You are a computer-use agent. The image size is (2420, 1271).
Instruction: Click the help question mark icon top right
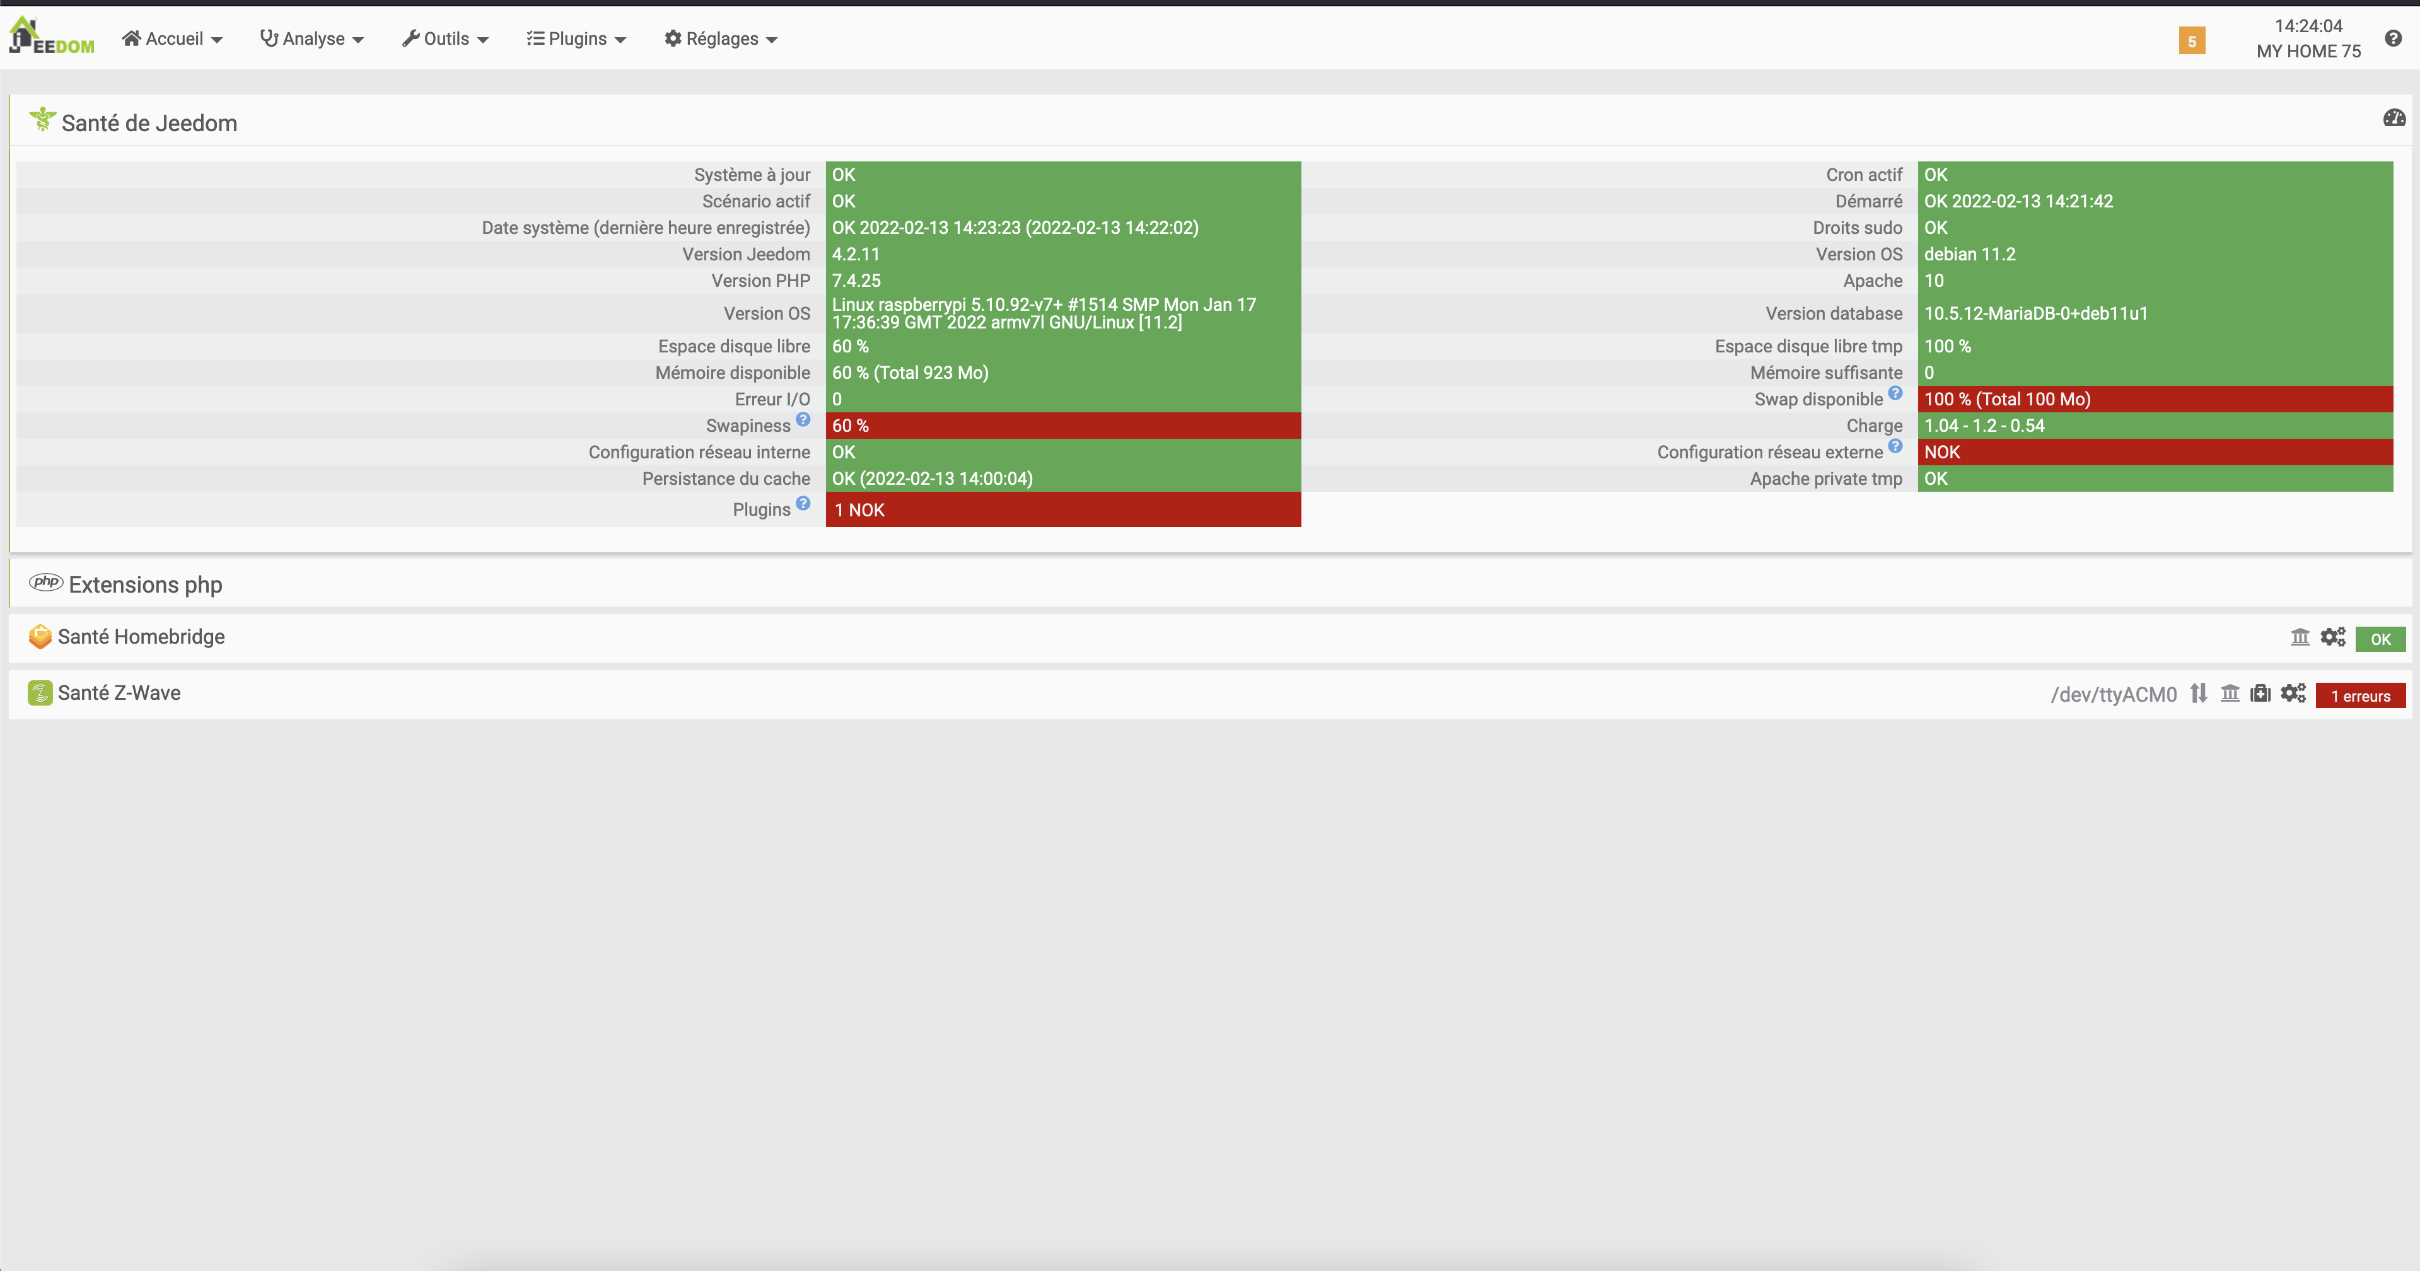pos(2393,38)
